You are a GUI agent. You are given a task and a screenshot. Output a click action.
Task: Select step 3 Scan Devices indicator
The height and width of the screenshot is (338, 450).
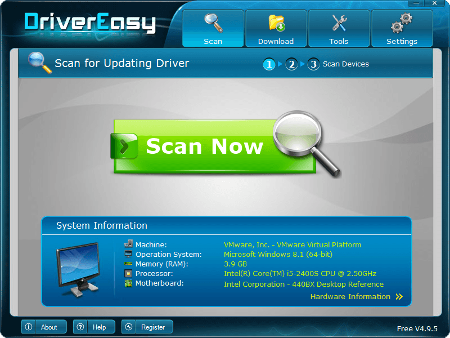314,64
